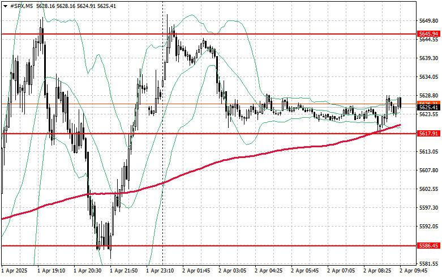Click the 1 Apr 2025 time label
Screen dimensions: 442x277
tap(14, 271)
